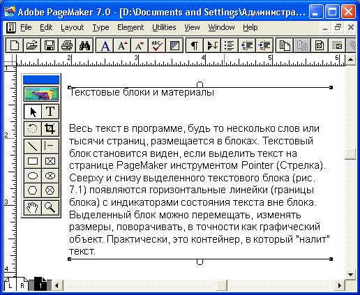Select the Ellipse tool
The height and width of the screenshot is (295, 360).
(33, 176)
